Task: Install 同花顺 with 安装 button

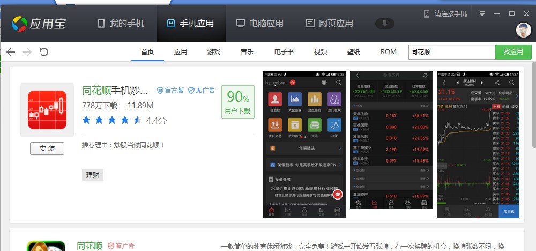Action: click(x=47, y=149)
